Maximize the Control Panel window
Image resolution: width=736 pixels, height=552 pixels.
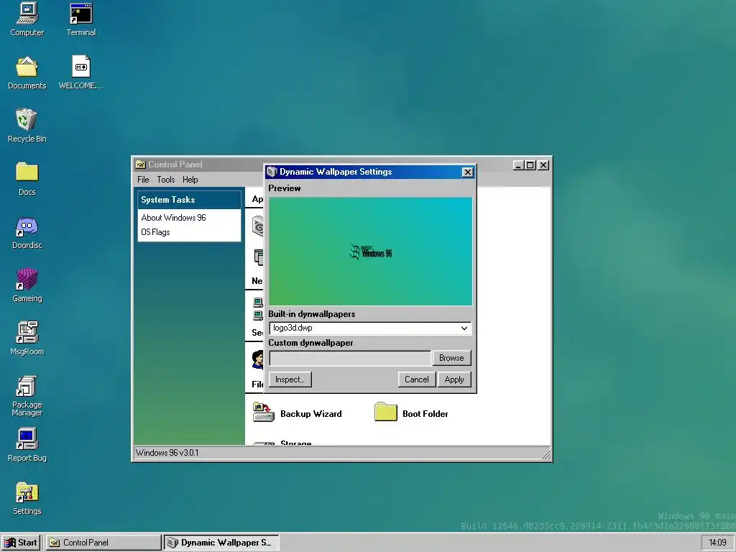pyautogui.click(x=530, y=165)
